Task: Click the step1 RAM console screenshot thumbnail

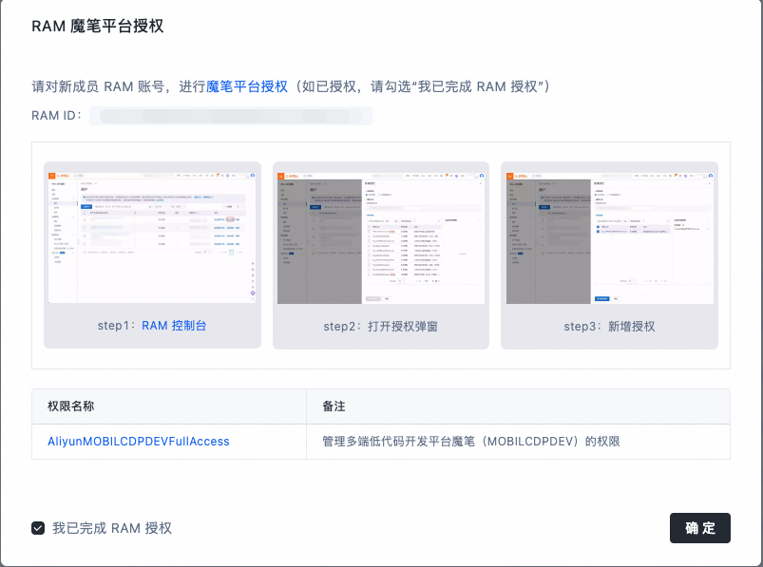Action: coord(152,237)
